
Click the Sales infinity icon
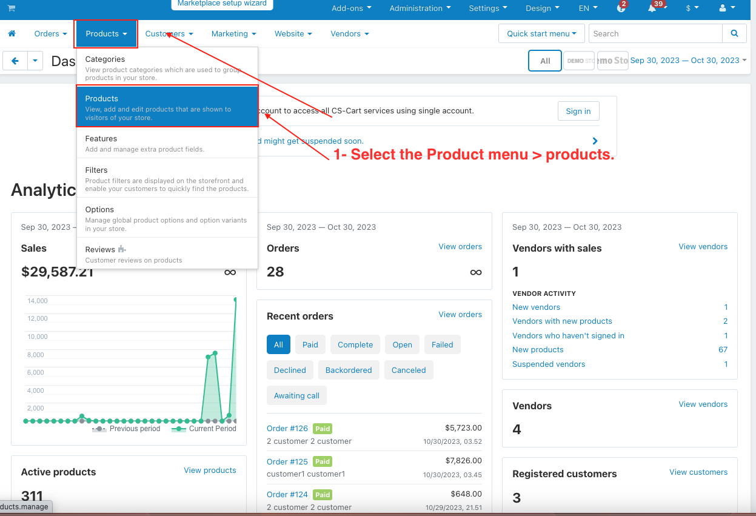pyautogui.click(x=230, y=272)
